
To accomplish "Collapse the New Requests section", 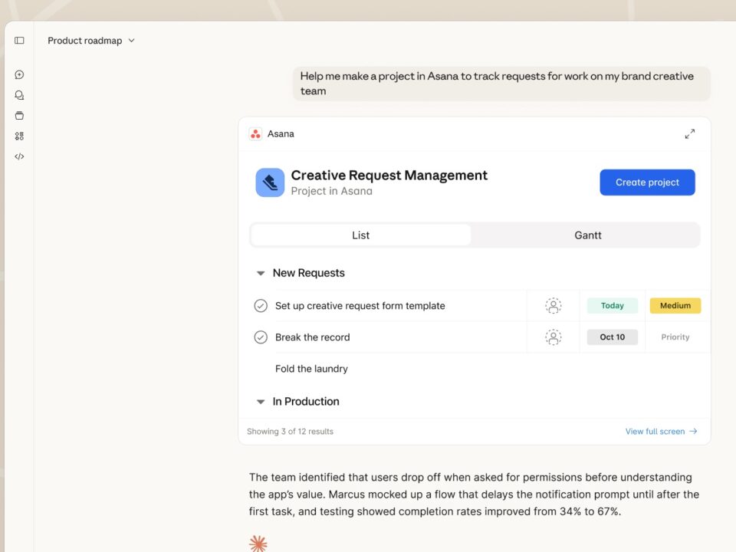I will 261,273.
